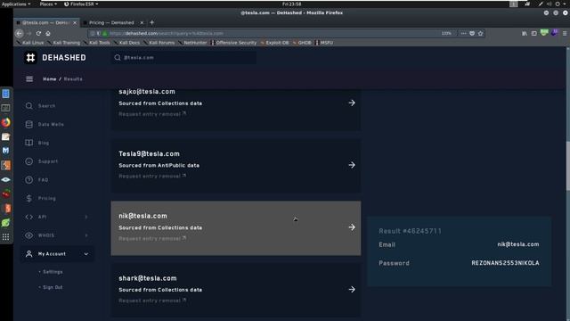Open FAQ in the sidebar
The height and width of the screenshot is (321, 570).
(43, 180)
